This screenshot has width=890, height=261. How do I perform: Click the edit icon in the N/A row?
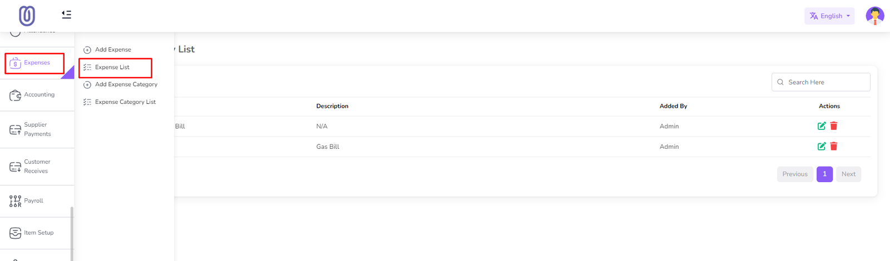822,126
